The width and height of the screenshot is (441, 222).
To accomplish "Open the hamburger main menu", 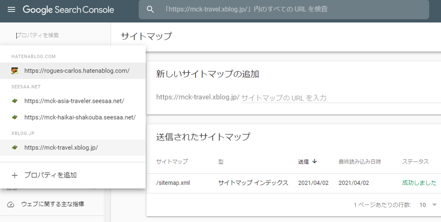I will pos(11,9).
